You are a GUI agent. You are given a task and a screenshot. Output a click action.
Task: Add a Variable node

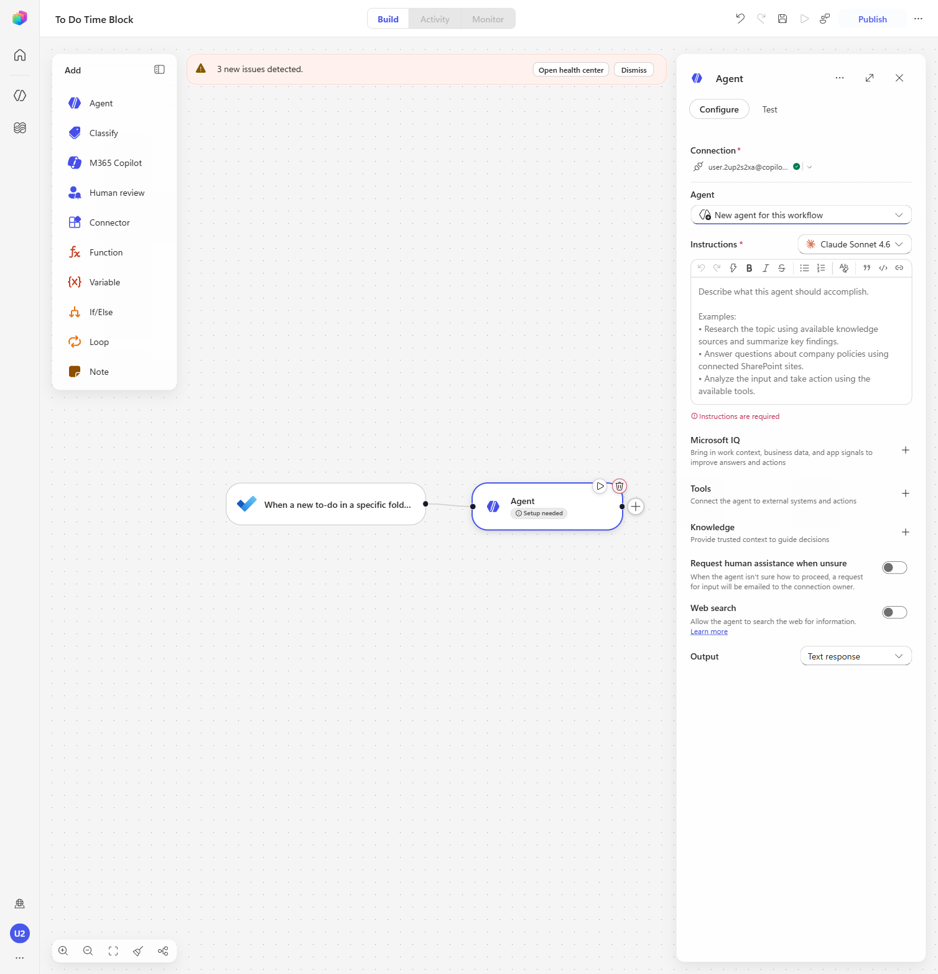tap(114, 282)
